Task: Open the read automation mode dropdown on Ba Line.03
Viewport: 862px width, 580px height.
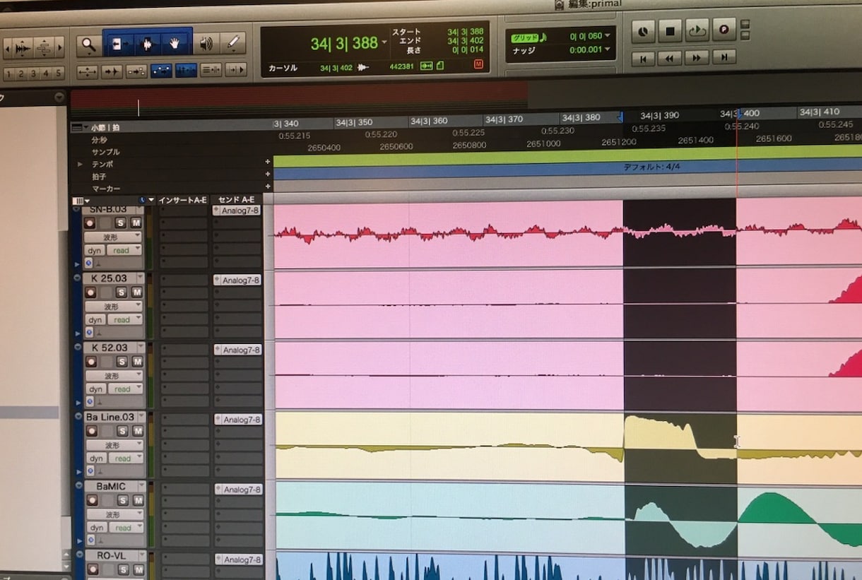Action: [x=126, y=458]
